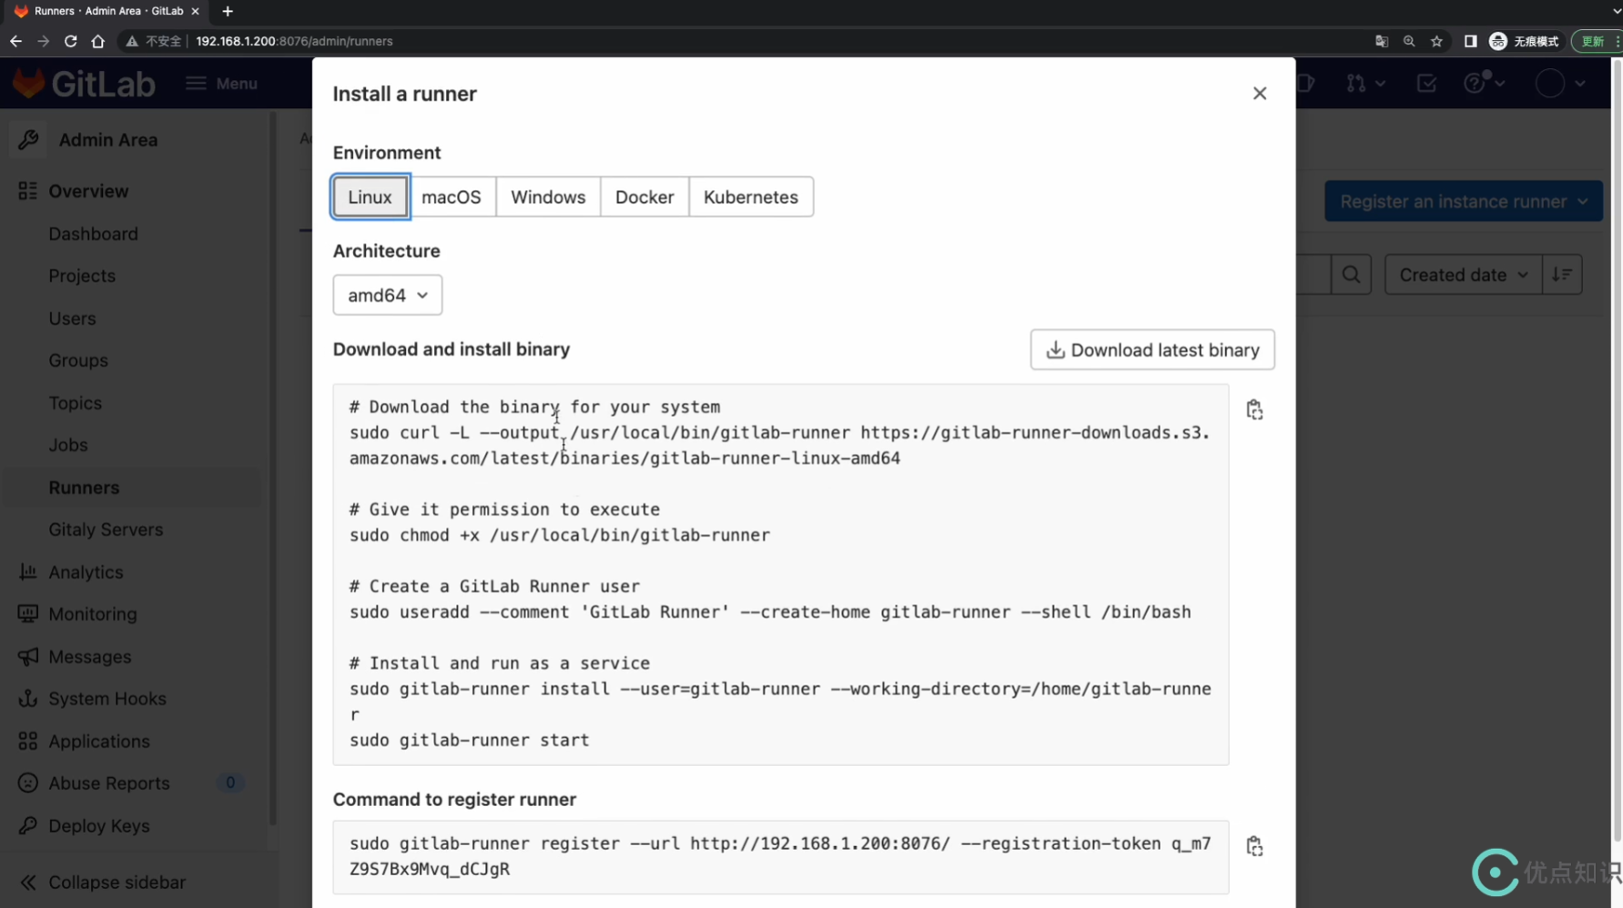
Task: Open Monitoring in the sidebar
Action: tap(93, 614)
